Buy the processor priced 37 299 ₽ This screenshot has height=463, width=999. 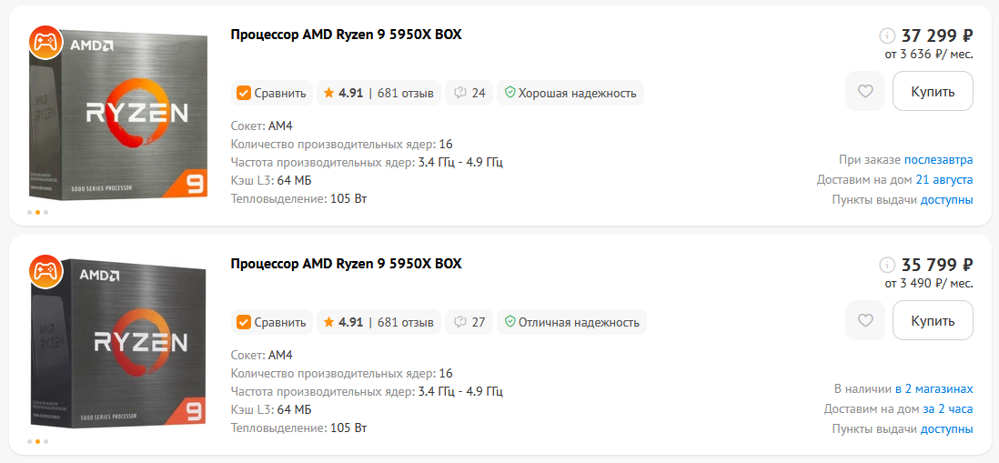pyautogui.click(x=933, y=91)
